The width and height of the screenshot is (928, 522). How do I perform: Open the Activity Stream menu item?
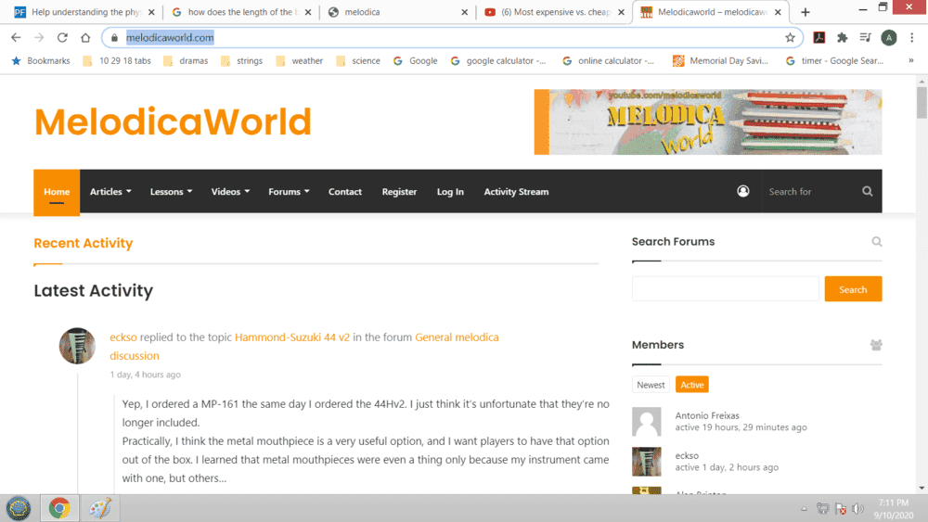516,192
